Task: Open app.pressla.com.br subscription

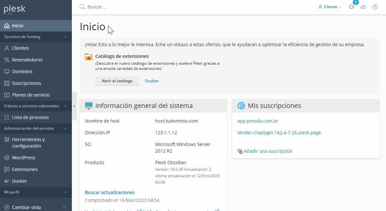Action: 258,121
